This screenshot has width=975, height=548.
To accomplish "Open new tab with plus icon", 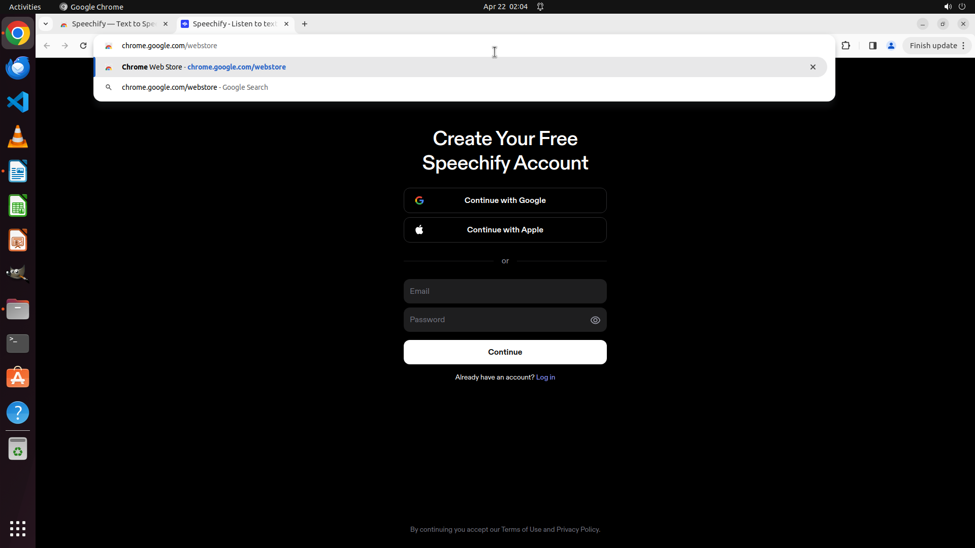I will click(305, 24).
